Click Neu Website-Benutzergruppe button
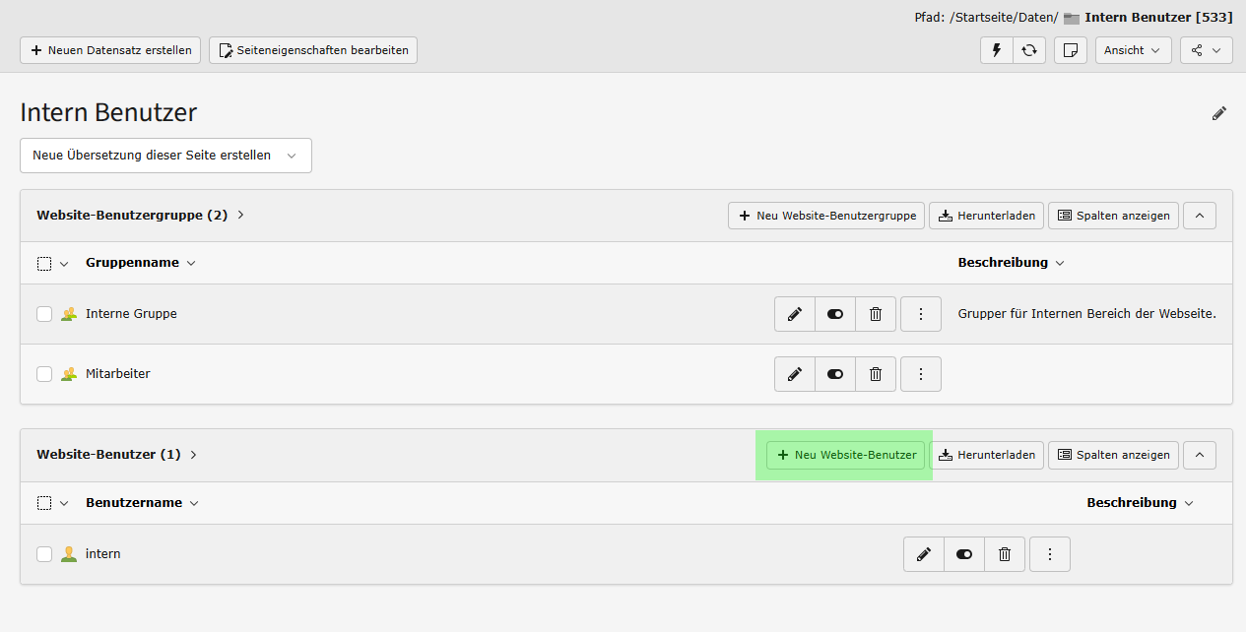 pyautogui.click(x=826, y=216)
